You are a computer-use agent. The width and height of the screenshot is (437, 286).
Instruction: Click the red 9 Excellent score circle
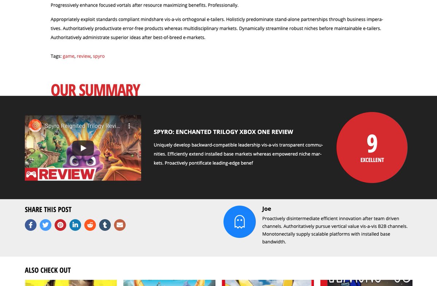click(372, 147)
